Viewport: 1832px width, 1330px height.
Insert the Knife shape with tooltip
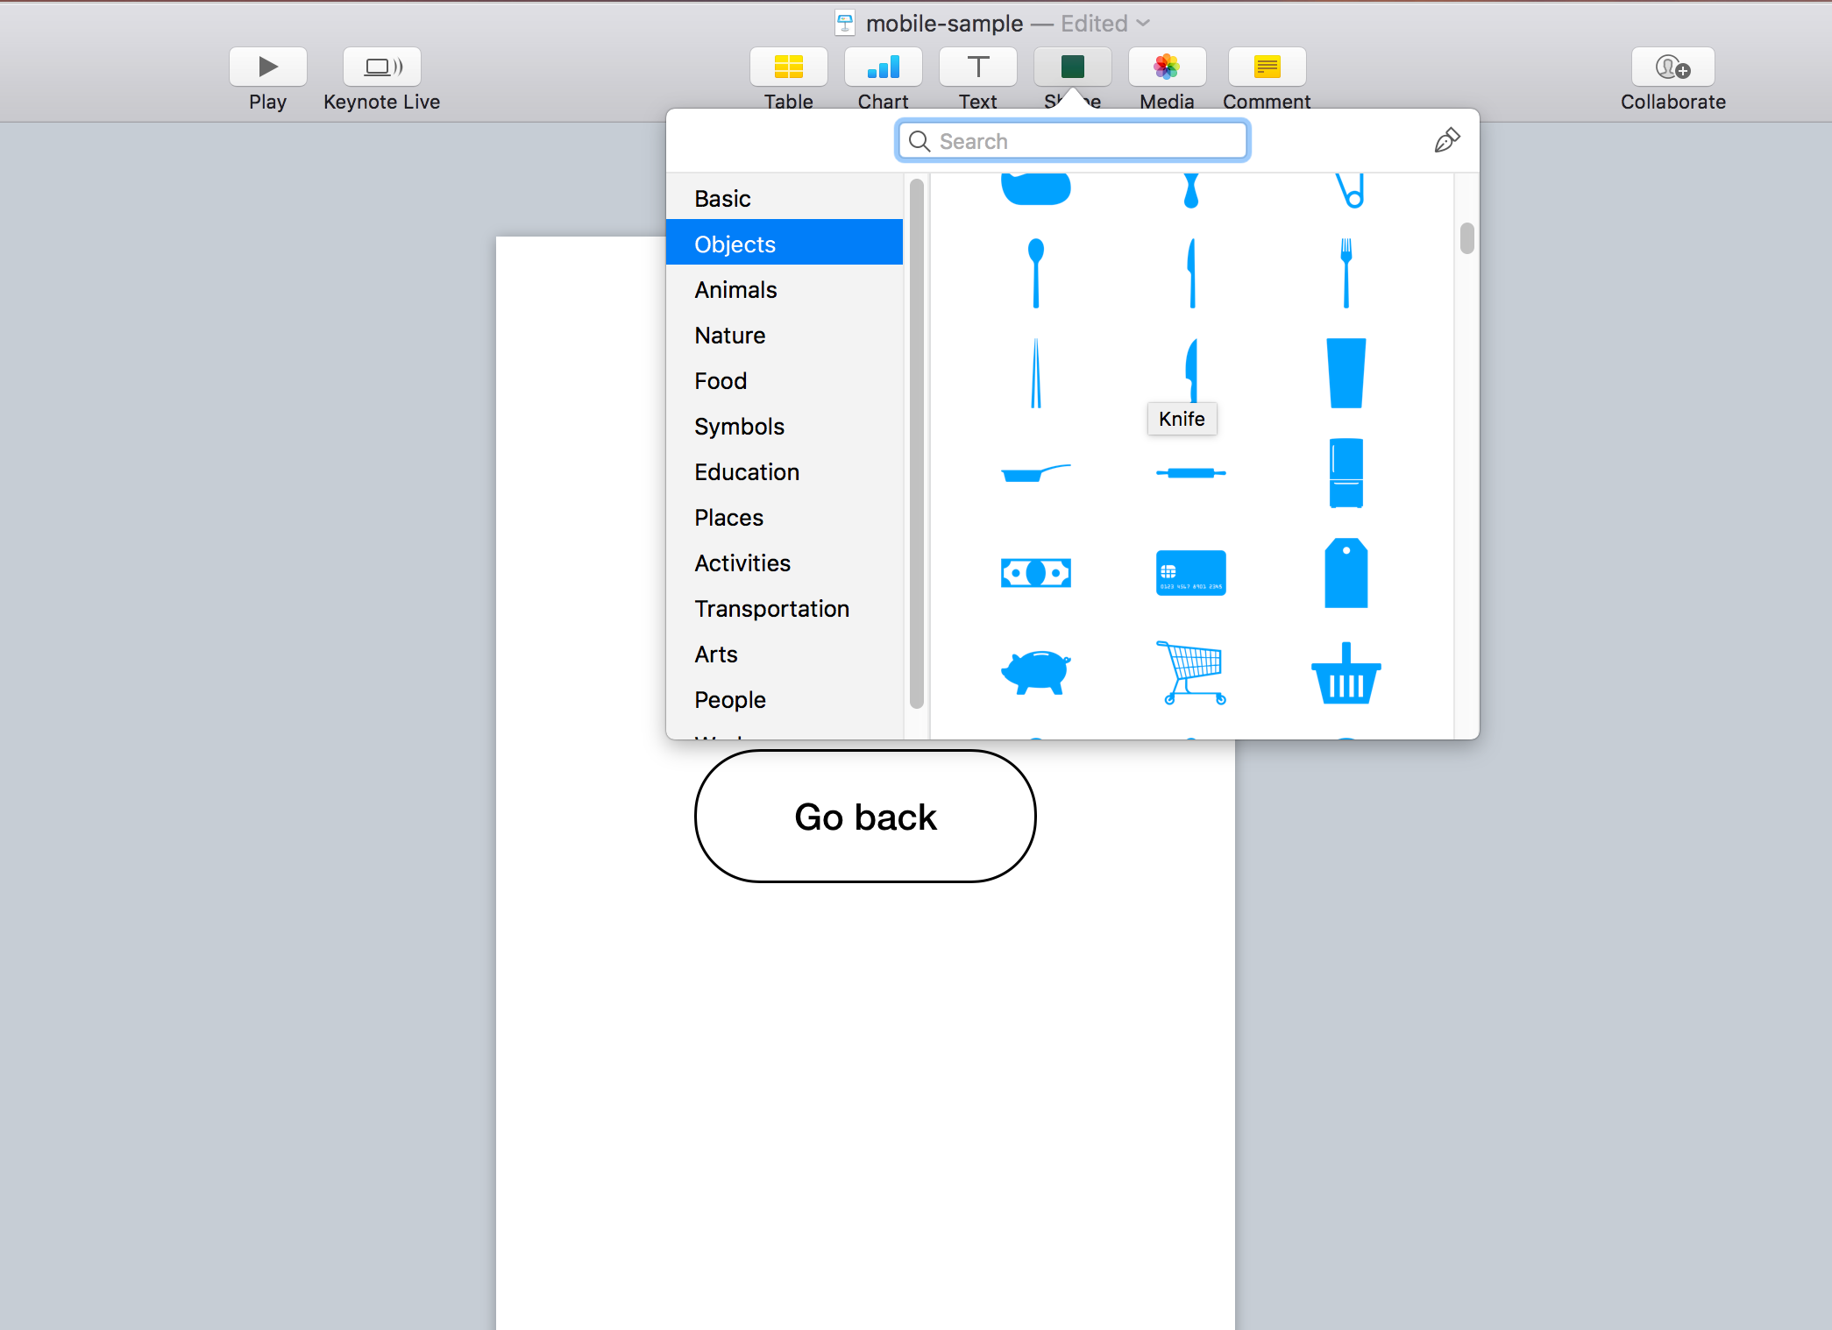[1191, 370]
